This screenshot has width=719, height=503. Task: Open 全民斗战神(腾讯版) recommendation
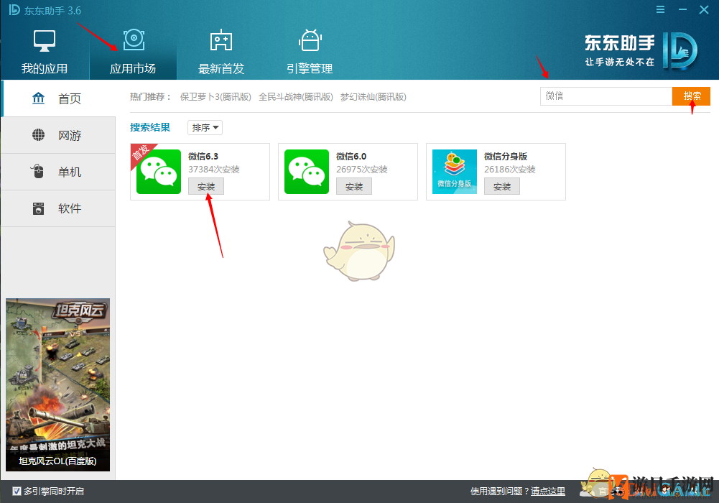296,97
